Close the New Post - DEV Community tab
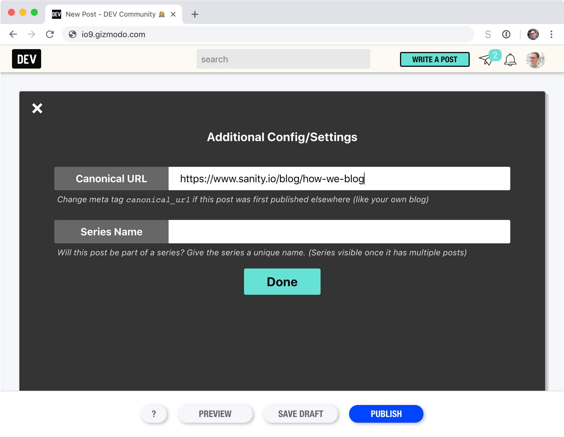 pos(173,14)
